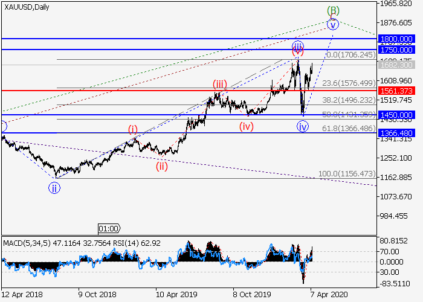Click the red (i) wave label
Image resolution: width=423 pixels, height=302 pixels.
[132, 129]
